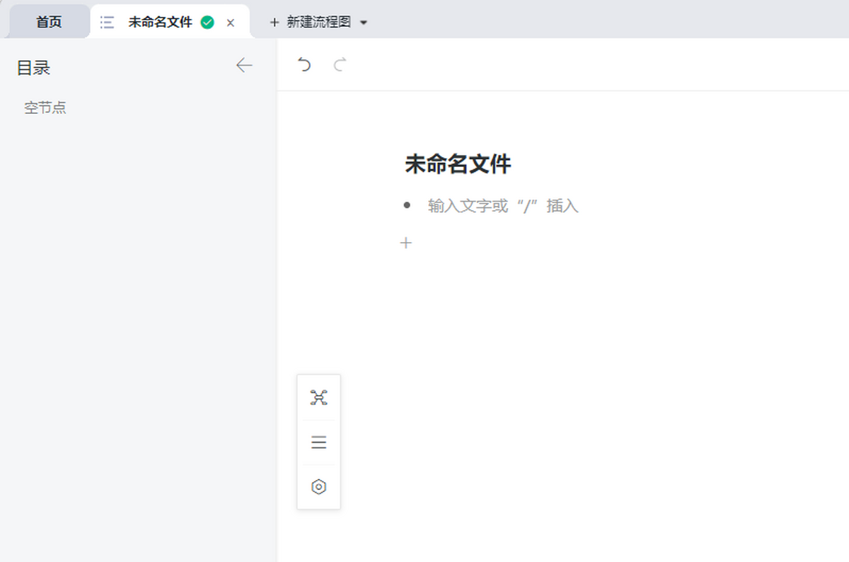Expand the 新建流程图 dropdown arrow
The image size is (849, 562).
(364, 23)
